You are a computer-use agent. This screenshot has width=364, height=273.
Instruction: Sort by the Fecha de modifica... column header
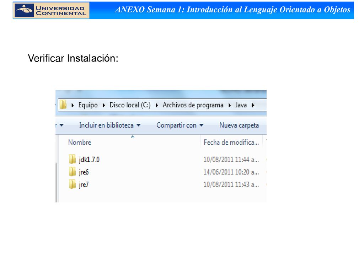tap(231, 142)
